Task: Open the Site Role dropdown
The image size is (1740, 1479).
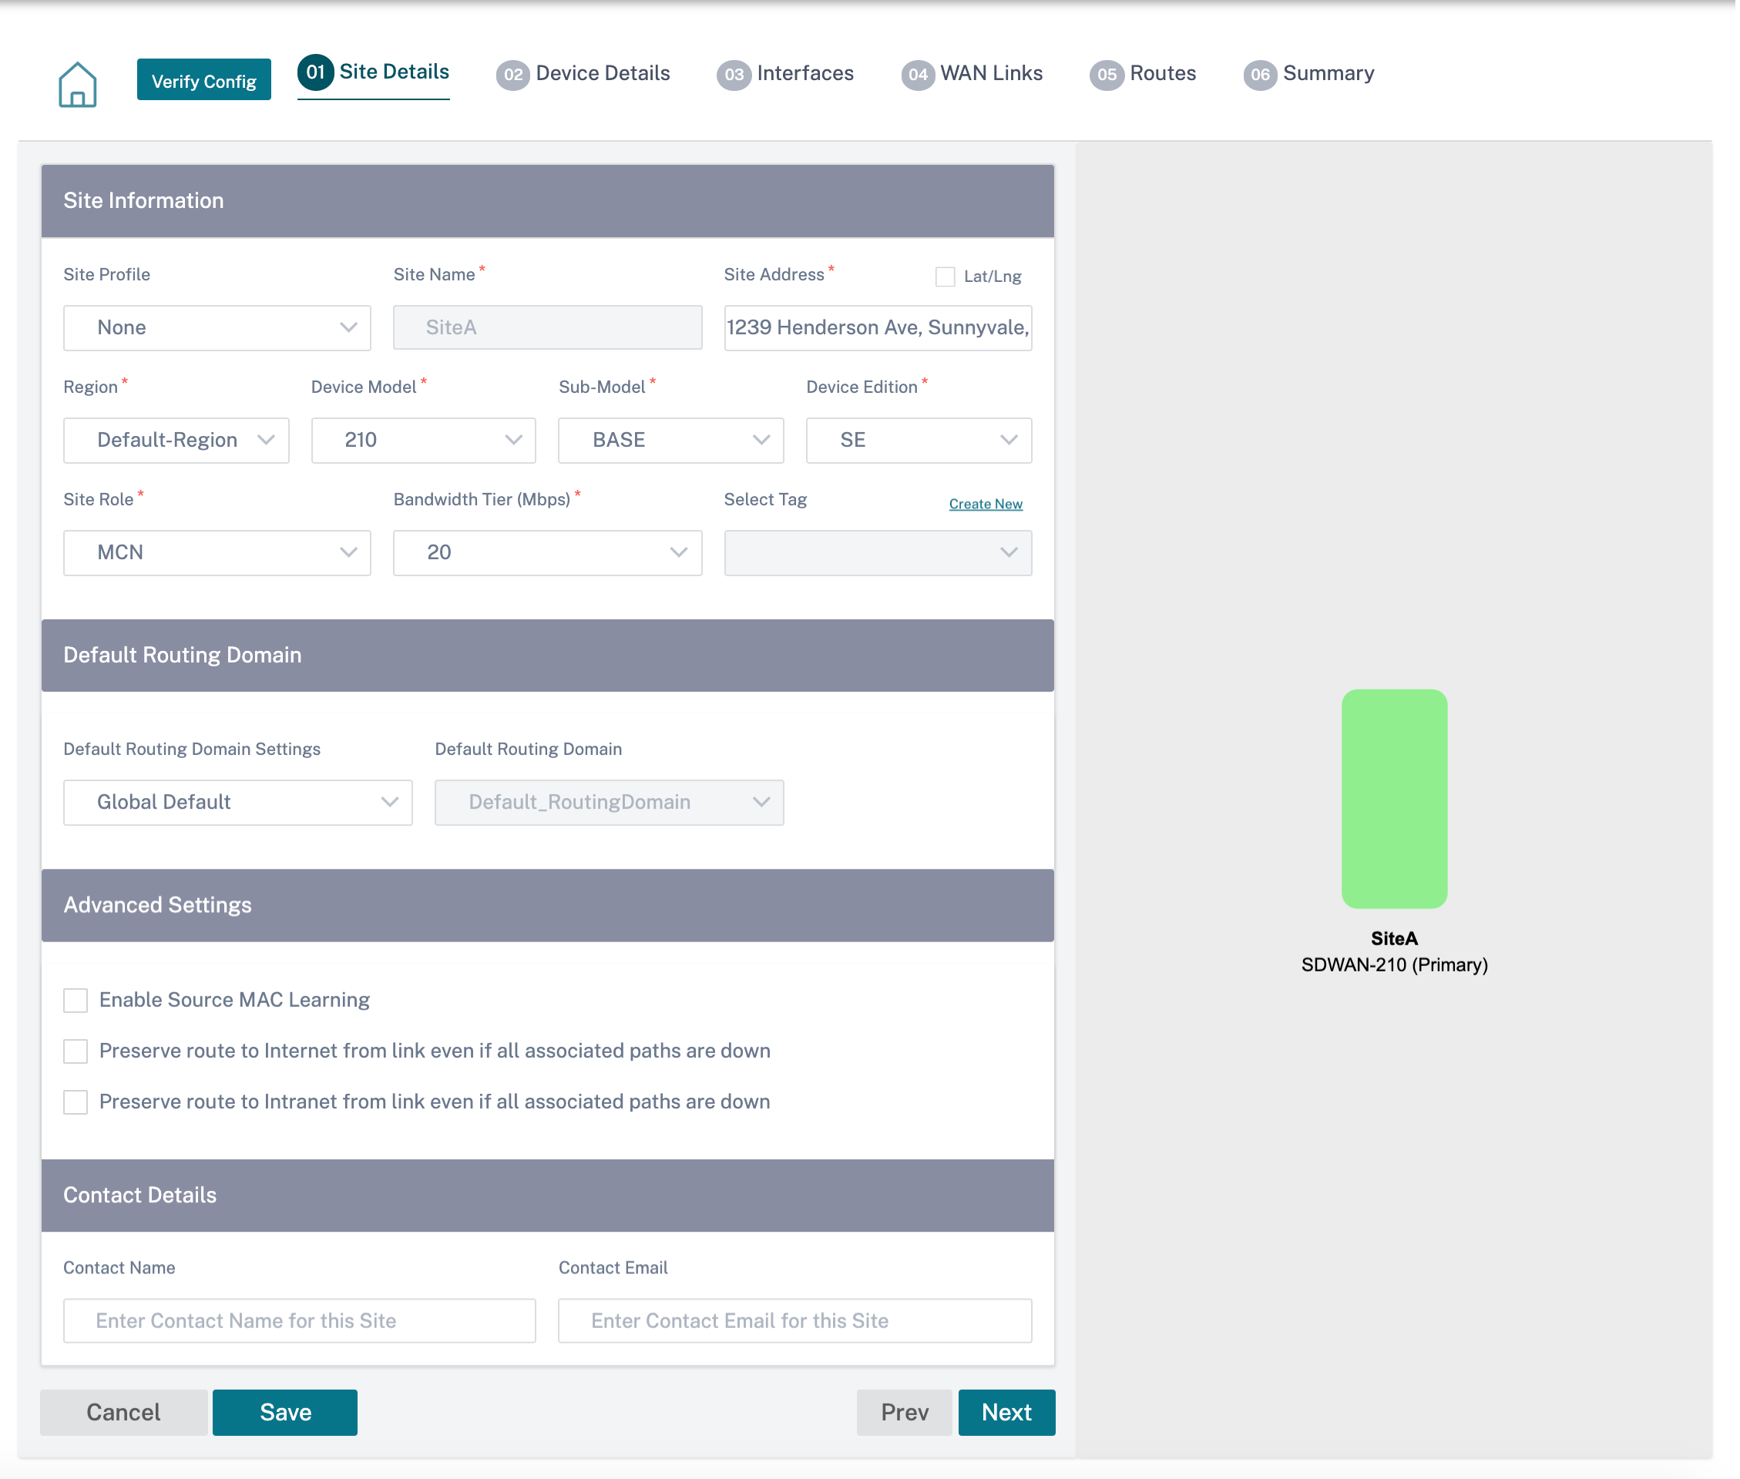Action: click(x=217, y=552)
